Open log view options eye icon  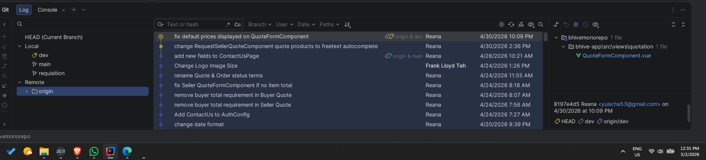531,24
